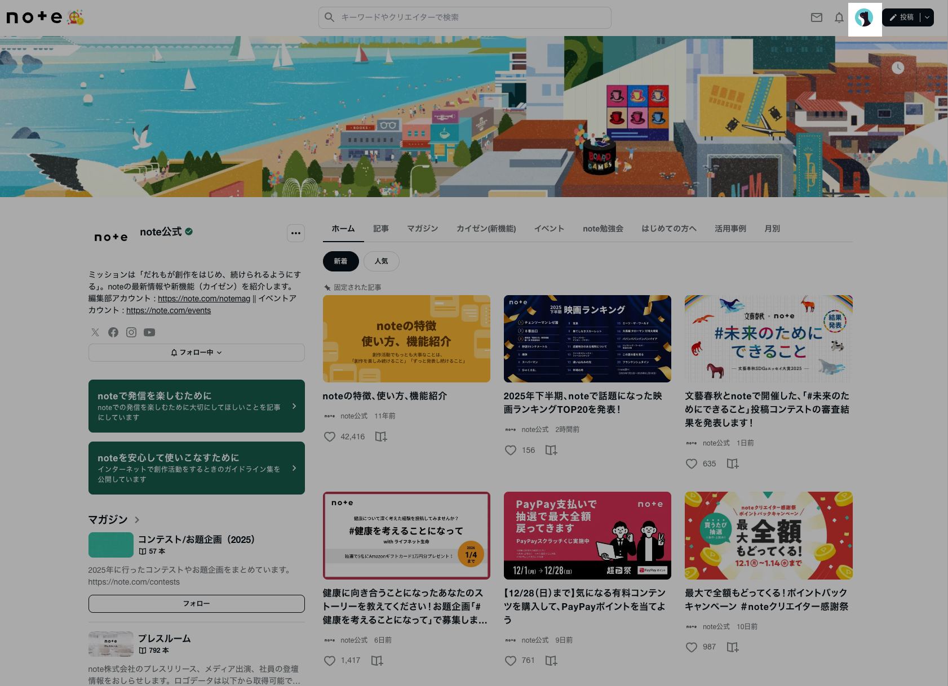Open note公式 Facebook page icon

pos(113,332)
